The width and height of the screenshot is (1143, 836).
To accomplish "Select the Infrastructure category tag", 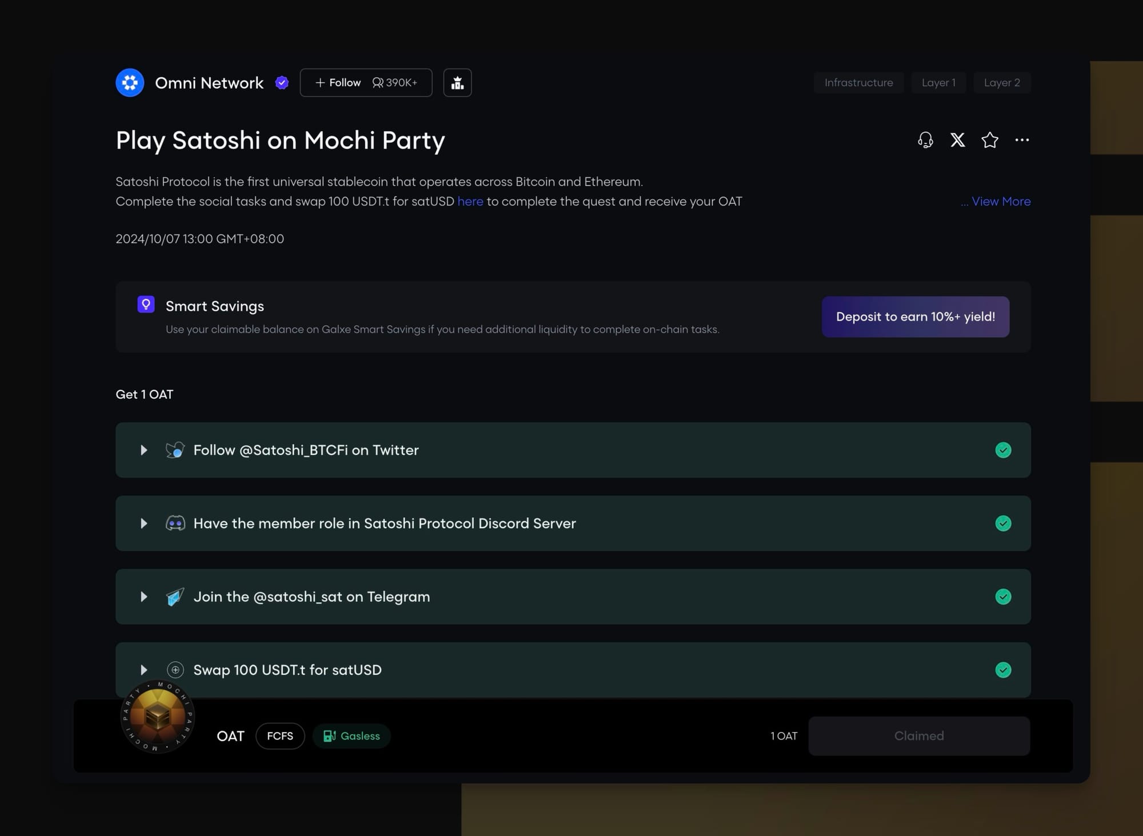I will point(858,83).
